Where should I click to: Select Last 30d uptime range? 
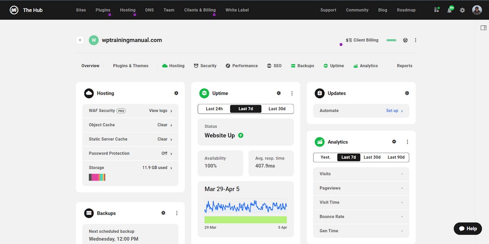click(277, 109)
